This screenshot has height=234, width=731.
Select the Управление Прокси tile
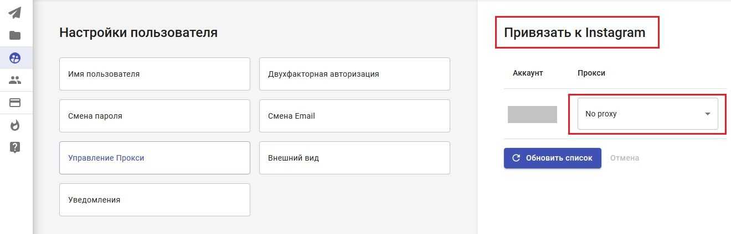pos(155,158)
